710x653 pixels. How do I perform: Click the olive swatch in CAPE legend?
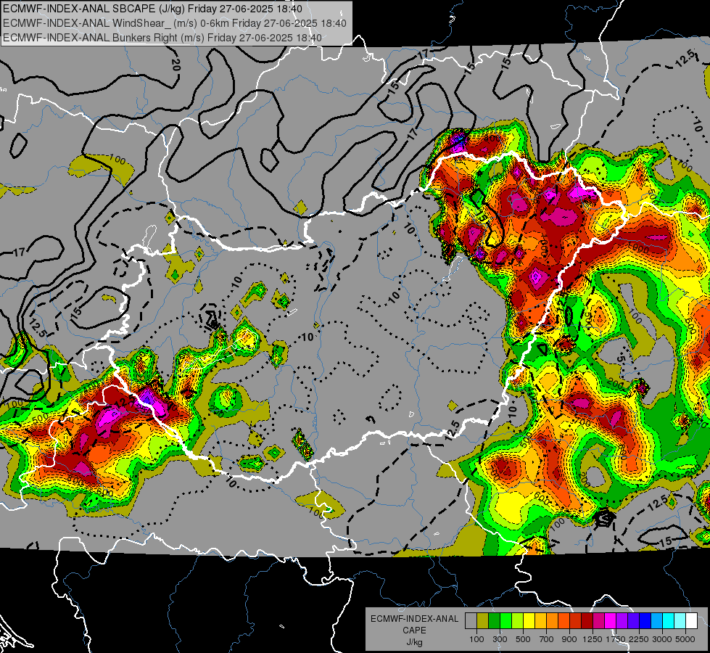[x=483, y=621]
